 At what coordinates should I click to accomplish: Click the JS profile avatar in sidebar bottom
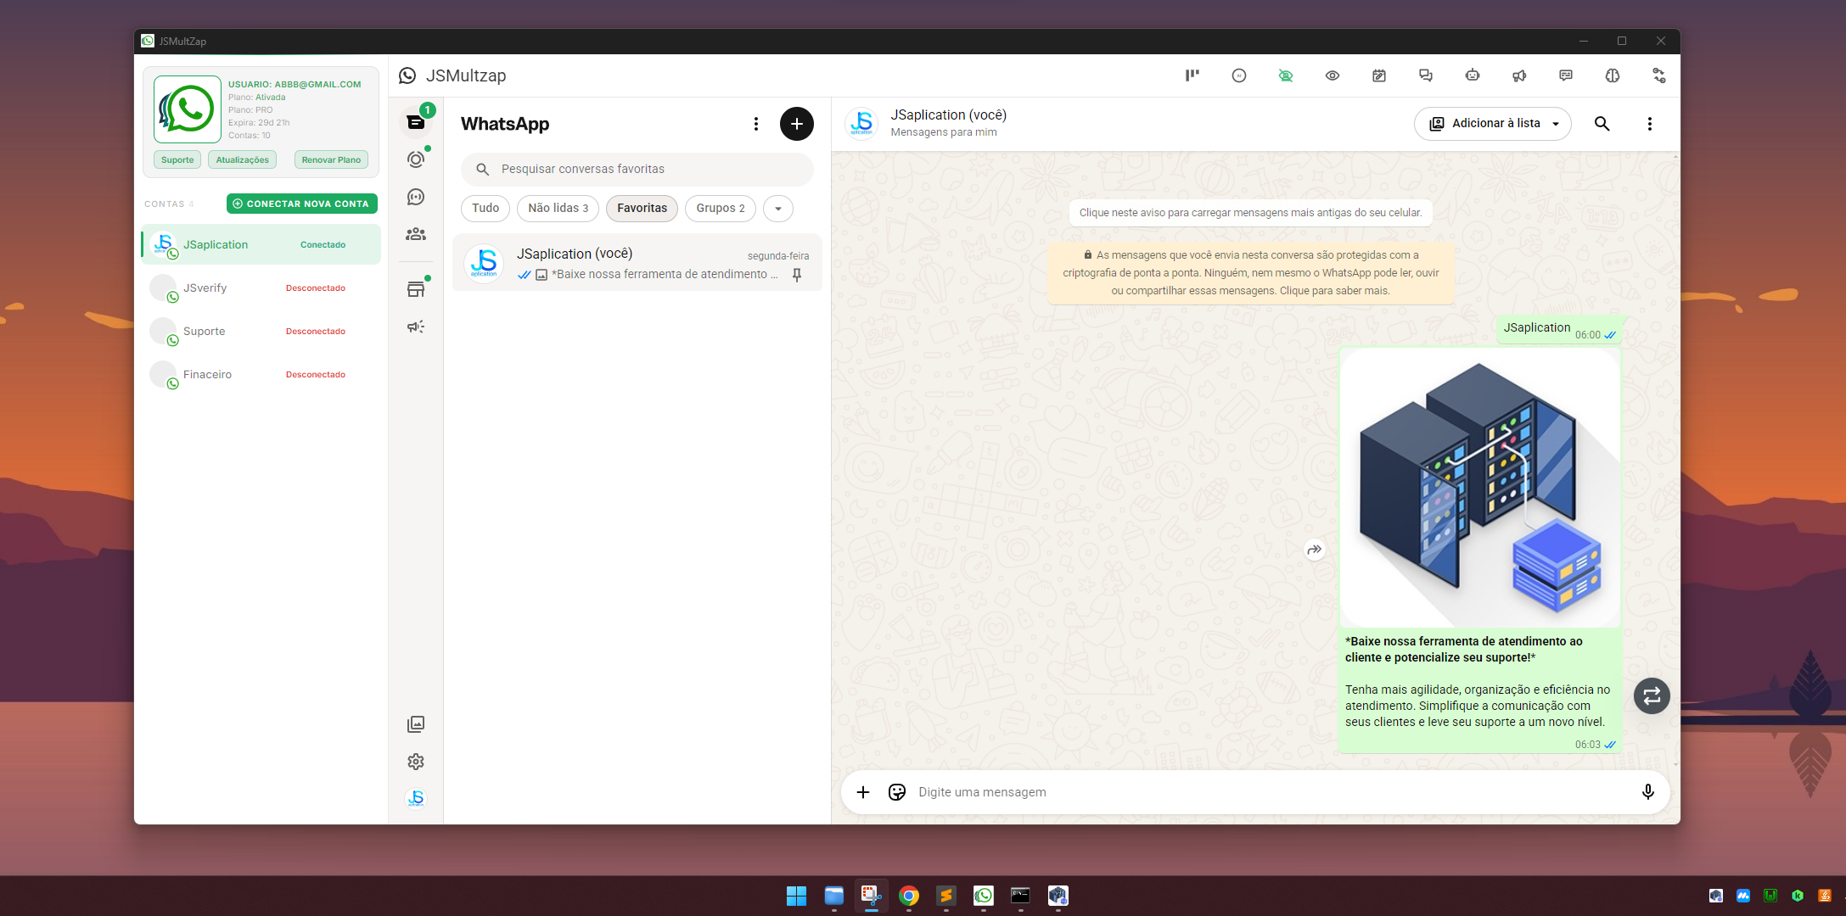[x=416, y=798]
